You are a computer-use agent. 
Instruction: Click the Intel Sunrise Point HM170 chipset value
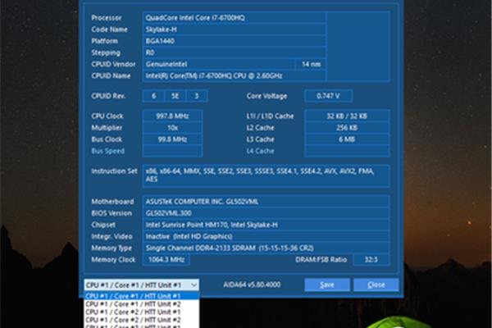coord(266,225)
